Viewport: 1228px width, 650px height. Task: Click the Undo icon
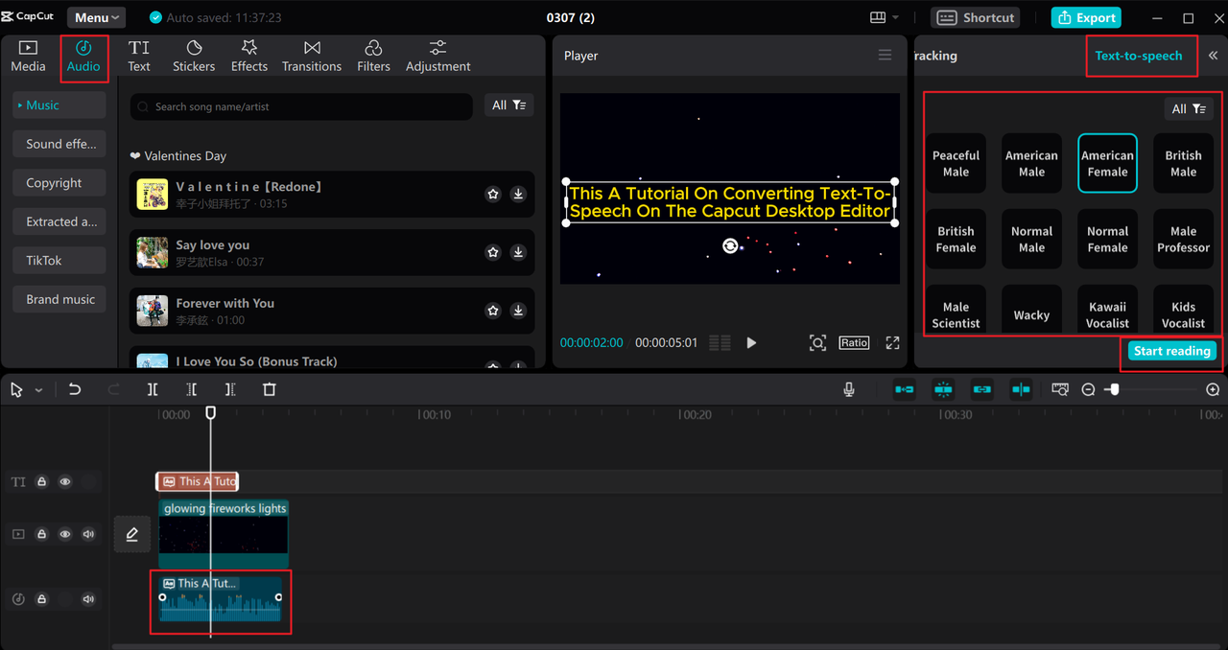coord(75,389)
